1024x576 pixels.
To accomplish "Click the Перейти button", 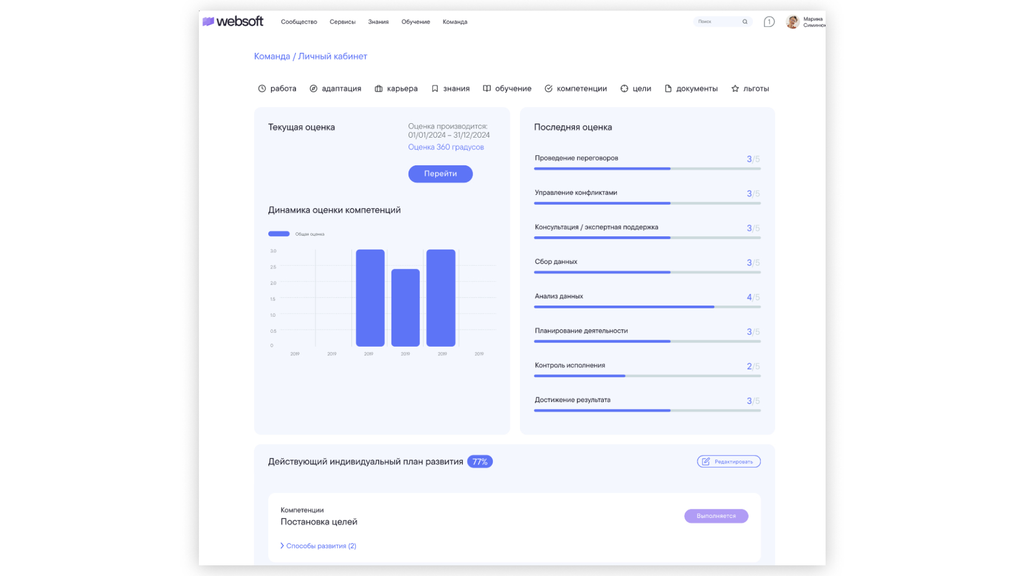I will click(x=441, y=174).
